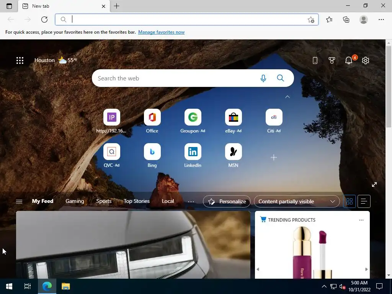This screenshot has width=392, height=294.
Task: Select the Top Stories tab
Action: [x=137, y=201]
